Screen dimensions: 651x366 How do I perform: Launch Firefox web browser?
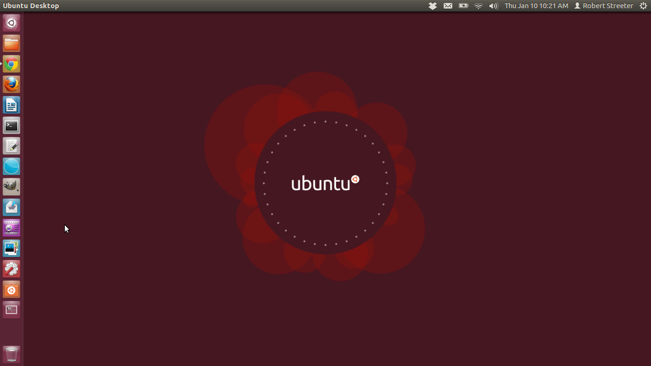point(11,84)
